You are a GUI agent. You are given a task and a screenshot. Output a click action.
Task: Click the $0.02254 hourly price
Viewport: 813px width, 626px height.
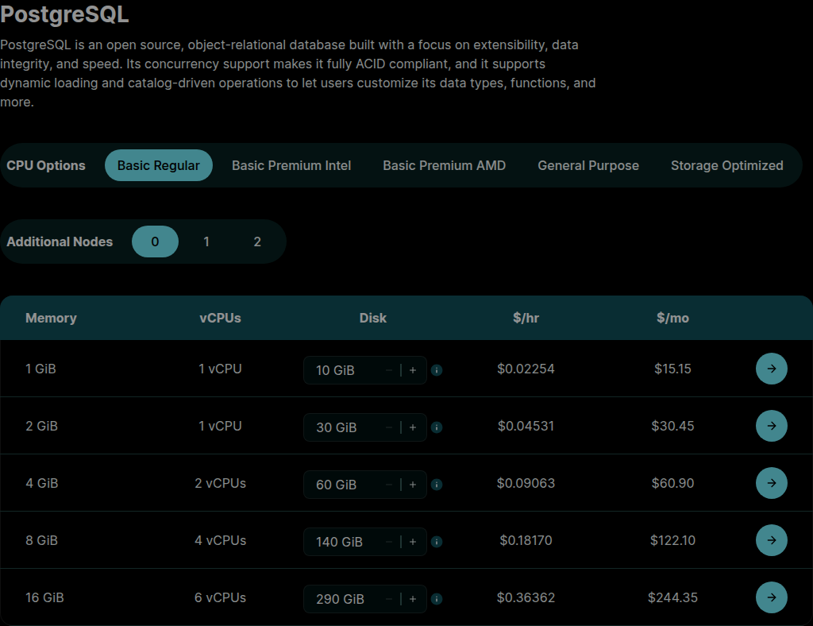pyautogui.click(x=526, y=369)
